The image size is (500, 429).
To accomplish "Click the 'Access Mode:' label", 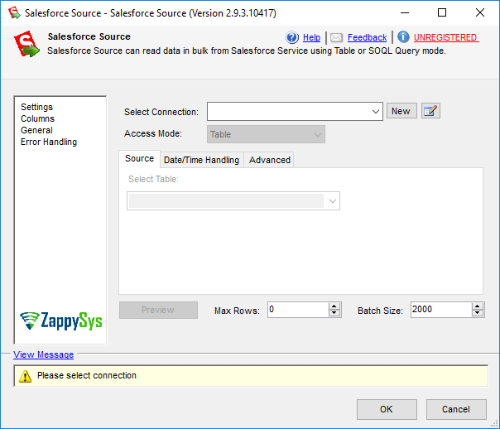I will point(153,133).
